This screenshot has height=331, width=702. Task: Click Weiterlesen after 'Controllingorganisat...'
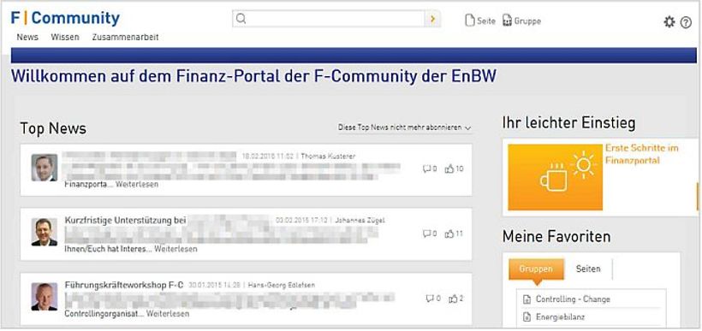point(168,314)
